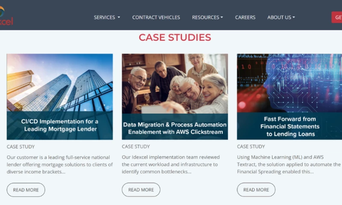The image size is (342, 205).
Task: Click Read More under CI/CD mortgage lender
Action: coord(26,190)
